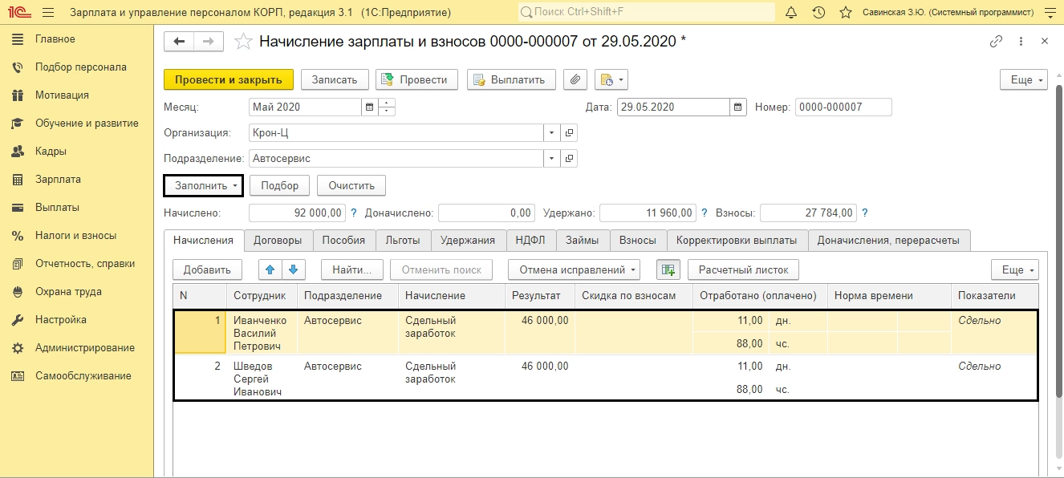Open the Организация dropdown list
This screenshot has height=478, width=1064.
click(551, 133)
